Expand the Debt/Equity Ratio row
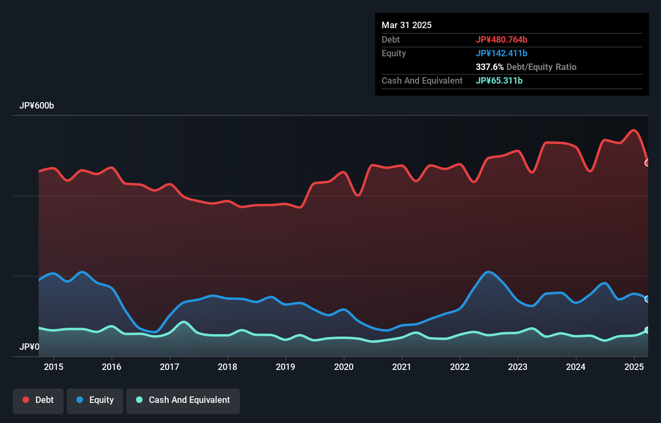 (x=526, y=67)
